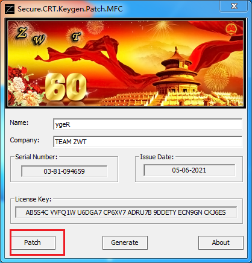Image resolution: width=252 pixels, height=263 pixels.
Task: Click the Generate button
Action: click(x=125, y=242)
